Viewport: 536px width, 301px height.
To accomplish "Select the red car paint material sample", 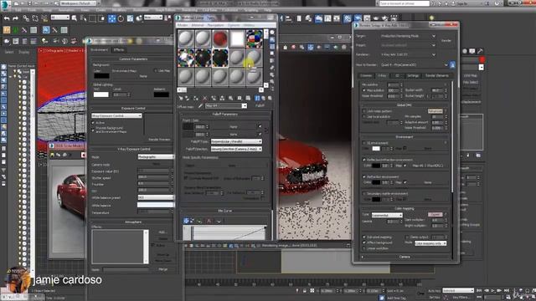I will (220, 38).
